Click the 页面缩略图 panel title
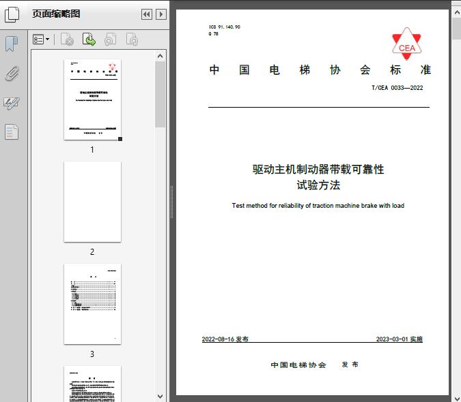Screen dimensions: 461x402 click(x=56, y=14)
